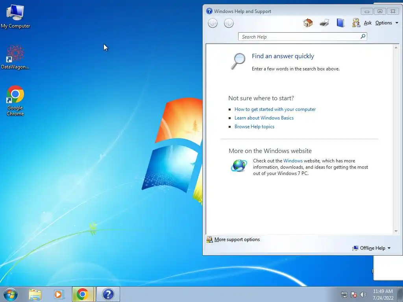Screen dimensions: 403x302
Task: Click the Ask text button
Action: click(368, 23)
